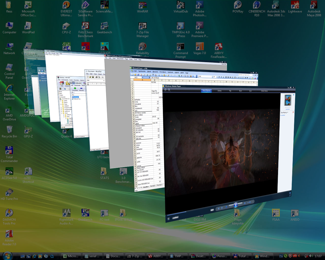Image resolution: width=325 pixels, height=260 pixels.
Task: Open the ABBYY FineReader desktop icon
Action: [x=219, y=51]
